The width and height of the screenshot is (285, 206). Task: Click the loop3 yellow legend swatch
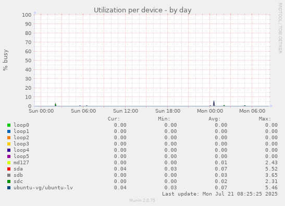[x=9, y=144]
